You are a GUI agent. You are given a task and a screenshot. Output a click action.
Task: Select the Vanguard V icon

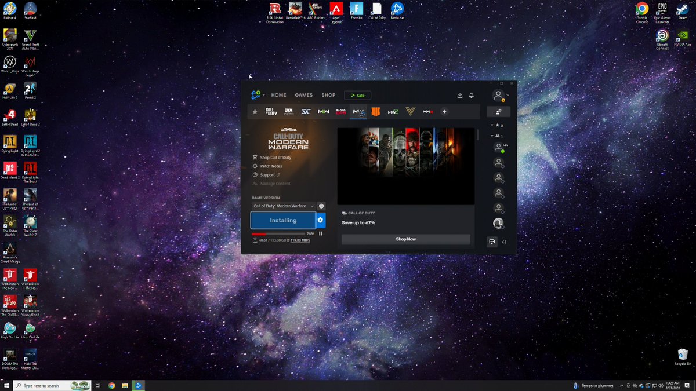[410, 111]
